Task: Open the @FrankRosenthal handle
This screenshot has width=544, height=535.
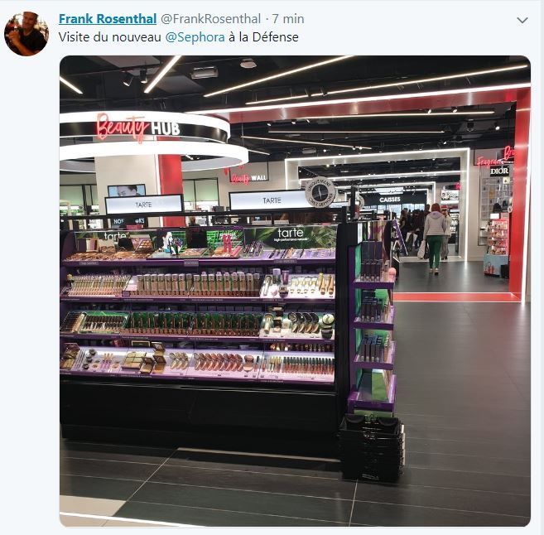Action: (x=210, y=19)
